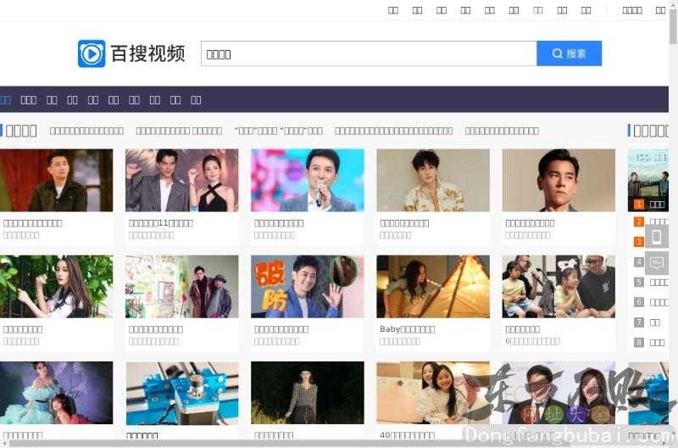Screen dimensions: 678x448
Task: Open thumbnail of two people beside drawing
Action: pyautogui.click(x=181, y=287)
